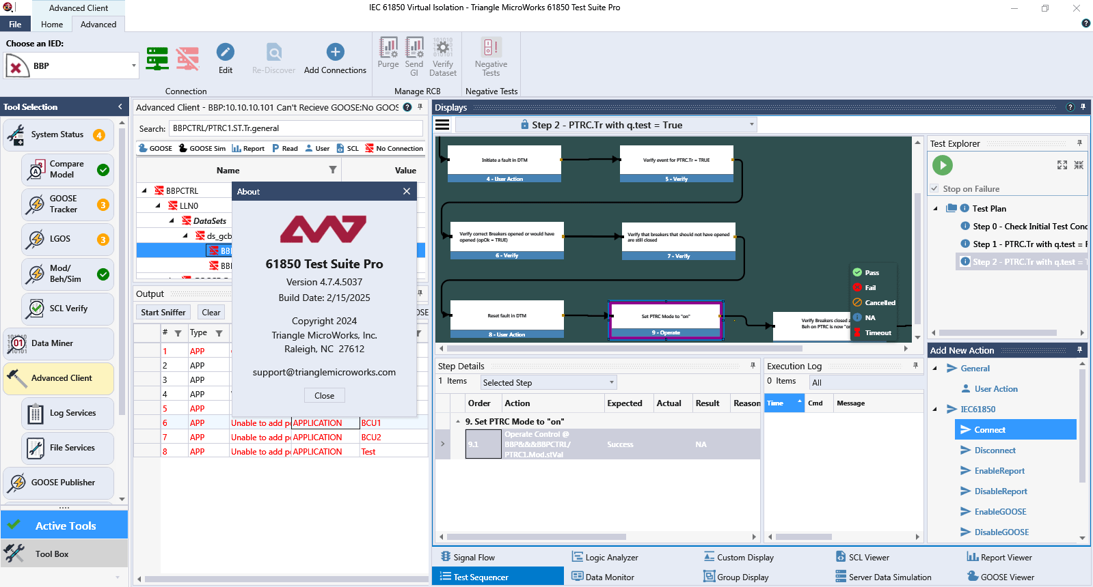1093x587 pixels.
Task: Select step block 9 - Operate in diagram
Action: 666,320
